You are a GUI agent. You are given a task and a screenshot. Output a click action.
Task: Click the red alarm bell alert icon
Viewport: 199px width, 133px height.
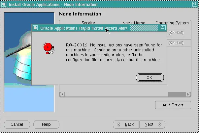pos(49,48)
